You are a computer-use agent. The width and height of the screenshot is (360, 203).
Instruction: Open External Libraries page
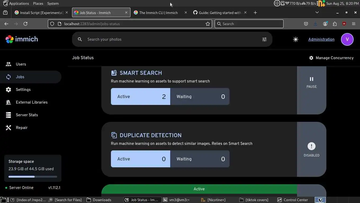(x=31, y=102)
